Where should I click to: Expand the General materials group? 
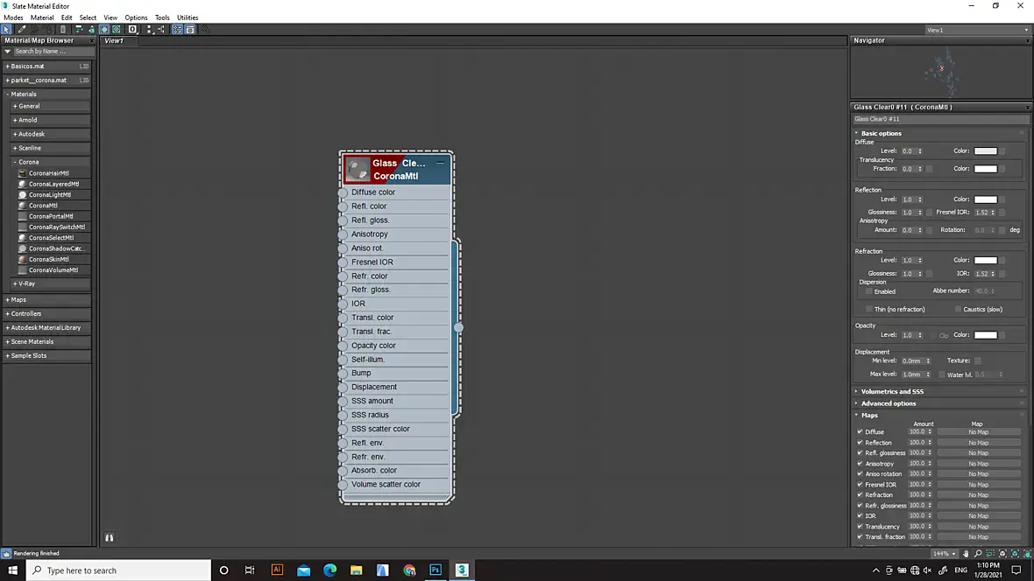click(x=51, y=106)
